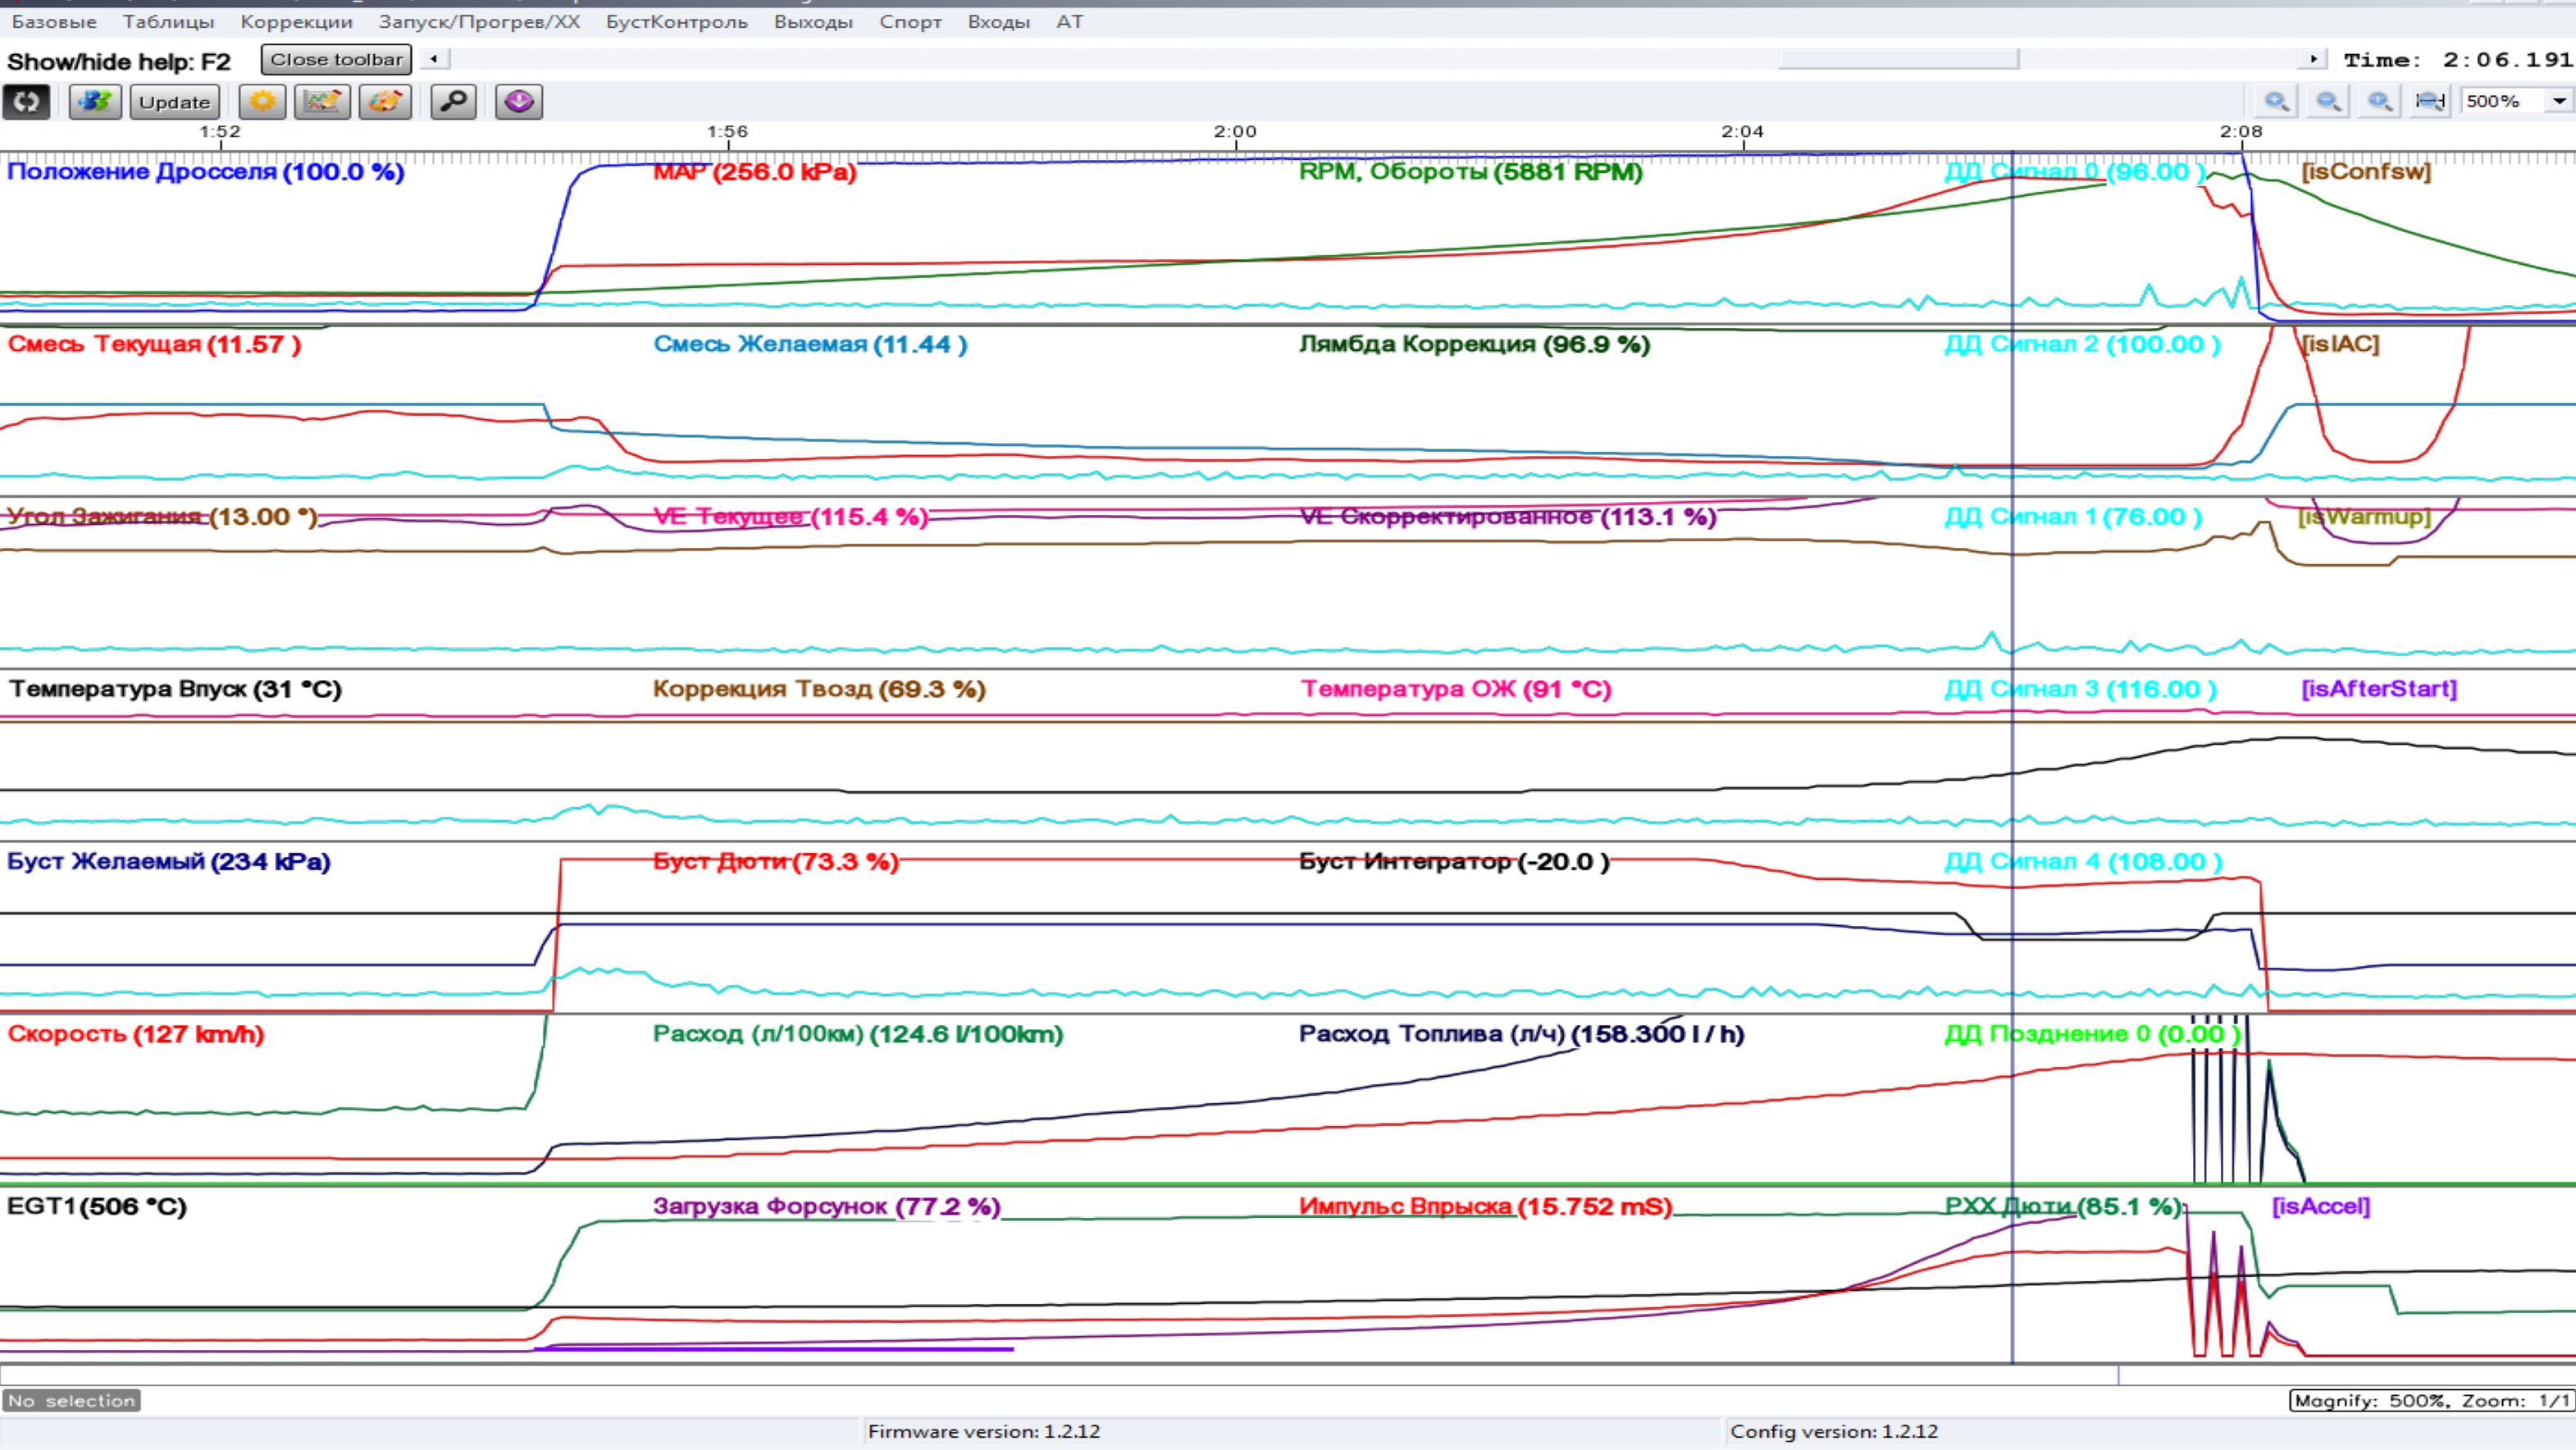Open the Коррекции menu
Image resolution: width=2576 pixels, height=1450 pixels.
296,21
